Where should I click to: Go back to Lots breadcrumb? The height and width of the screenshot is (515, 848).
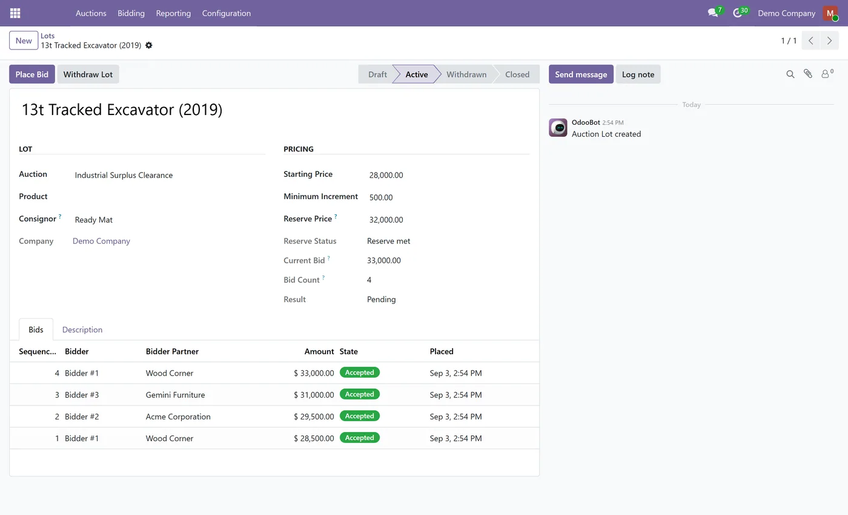tap(48, 36)
